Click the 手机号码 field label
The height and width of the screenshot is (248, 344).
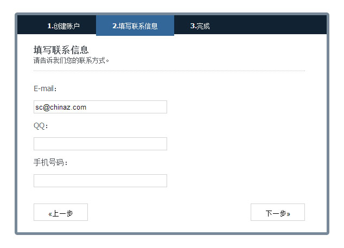[x=50, y=162]
